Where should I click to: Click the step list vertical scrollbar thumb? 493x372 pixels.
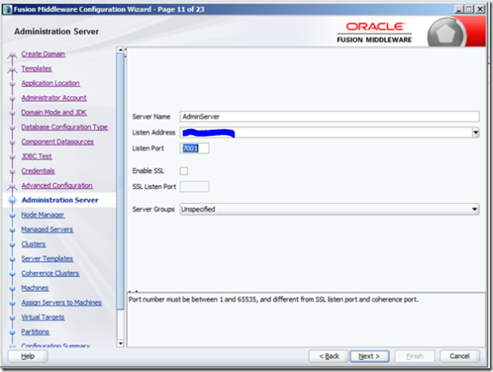click(121, 181)
